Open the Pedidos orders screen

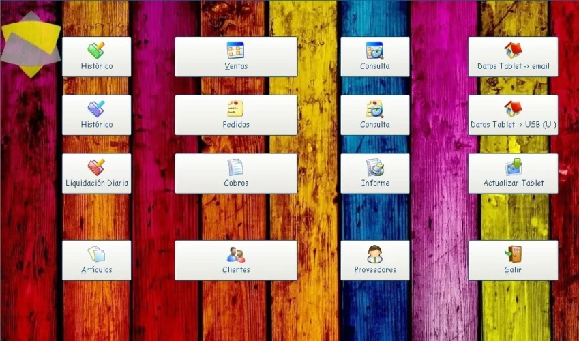236,115
